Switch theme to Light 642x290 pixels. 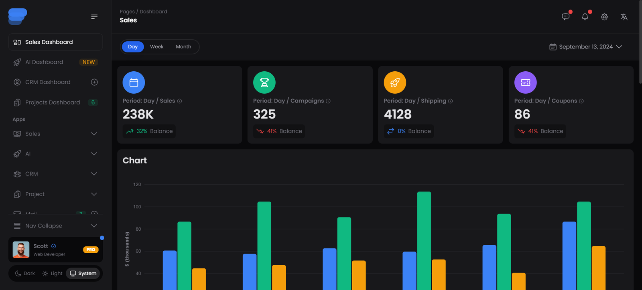(52, 274)
